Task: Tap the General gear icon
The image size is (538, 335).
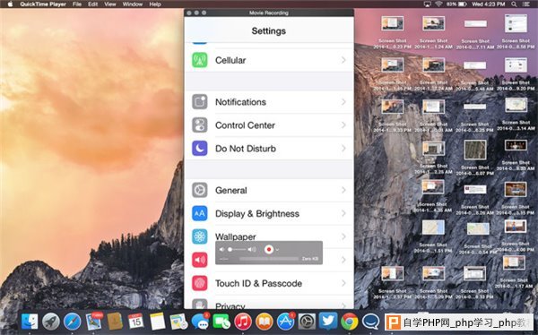Action: click(x=200, y=190)
